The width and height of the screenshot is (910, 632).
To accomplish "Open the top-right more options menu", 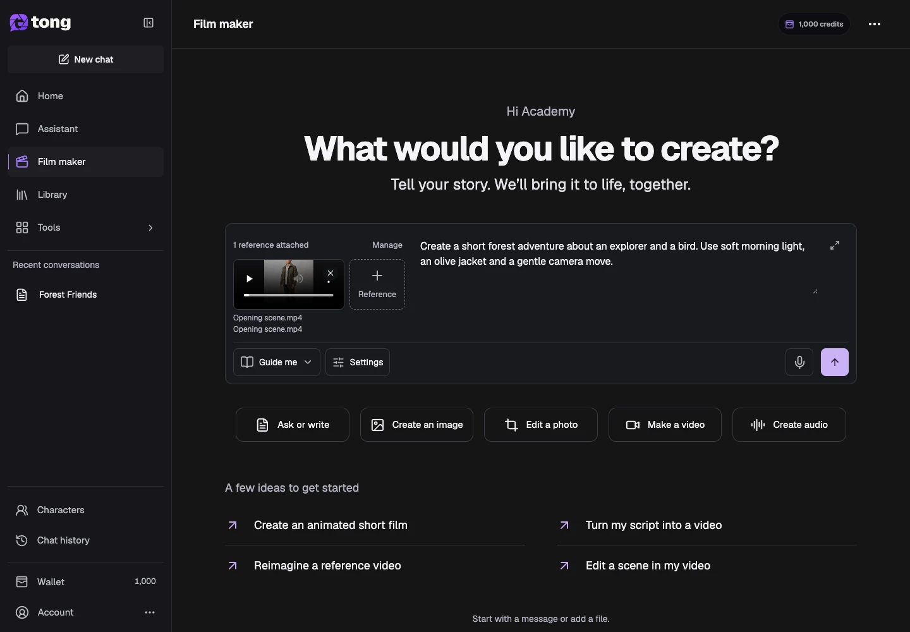I will coord(875,24).
